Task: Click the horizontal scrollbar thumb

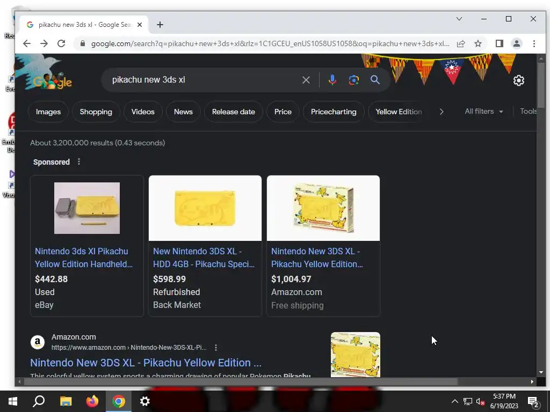Action: click(x=240, y=381)
